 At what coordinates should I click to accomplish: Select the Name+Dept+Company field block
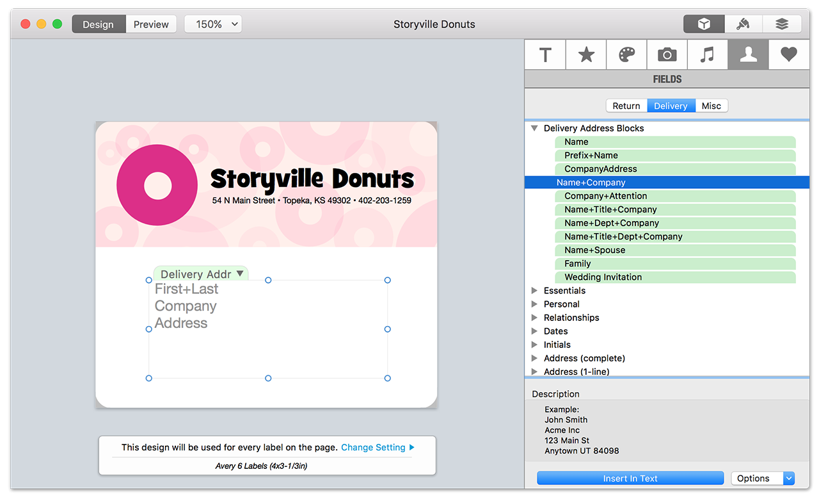(x=675, y=223)
